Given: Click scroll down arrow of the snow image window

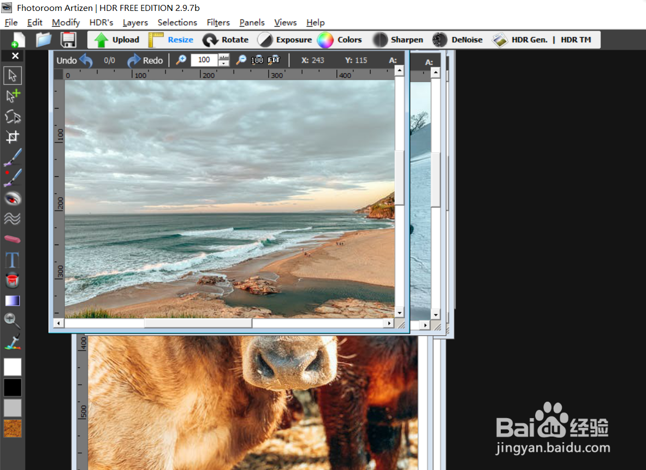Looking at the screenshot, I should coord(435,315).
